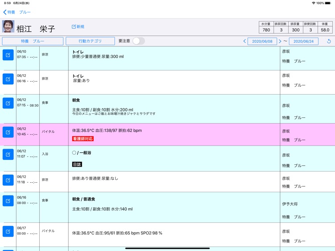
Task: Select the 排便回数 summary cell
Action: click(310, 27)
